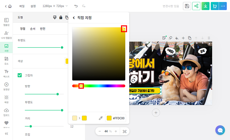Collapse the sidebar with double chevron

click(x=6, y=134)
